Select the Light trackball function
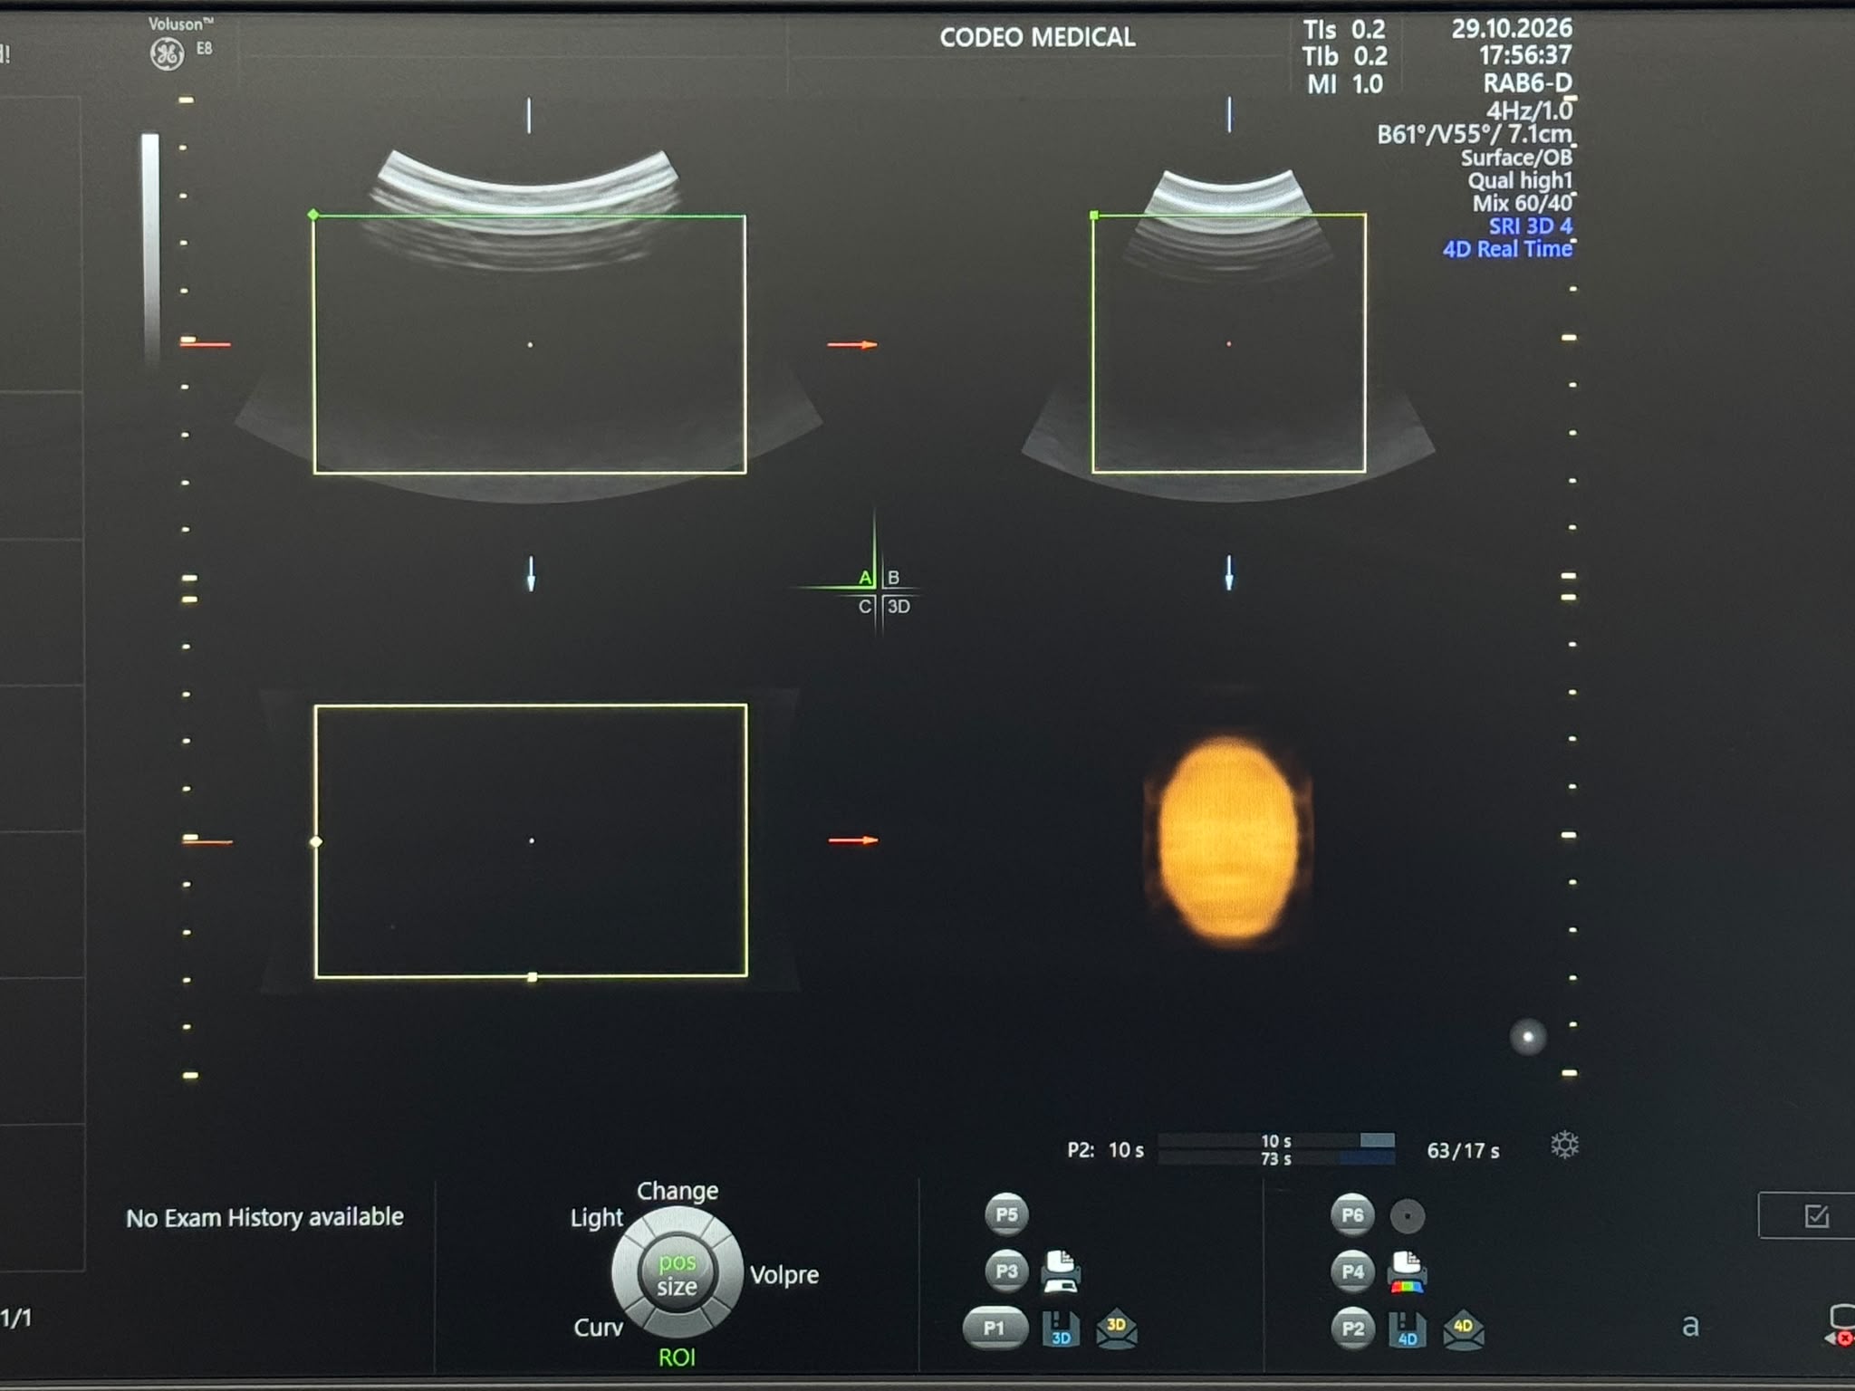Viewport: 1855px width, 1391px height. coord(597,1218)
